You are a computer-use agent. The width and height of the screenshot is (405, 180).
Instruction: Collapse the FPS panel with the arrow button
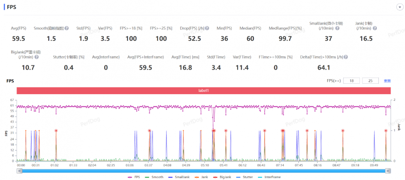pyautogui.click(x=399, y=7)
